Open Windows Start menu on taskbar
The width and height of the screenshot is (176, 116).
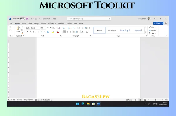pyautogui.click(x=77, y=104)
